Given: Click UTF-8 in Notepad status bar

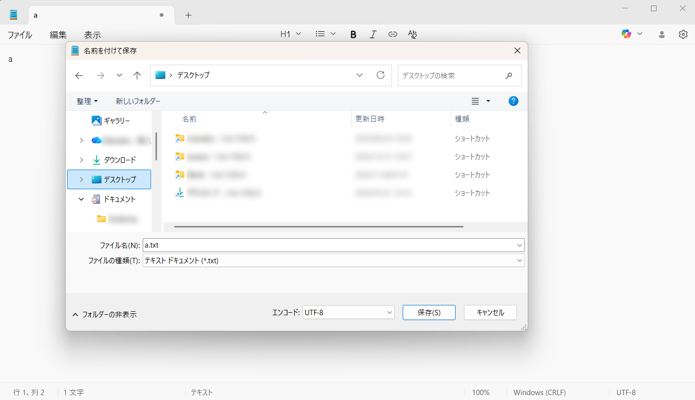Looking at the screenshot, I should [x=626, y=393].
